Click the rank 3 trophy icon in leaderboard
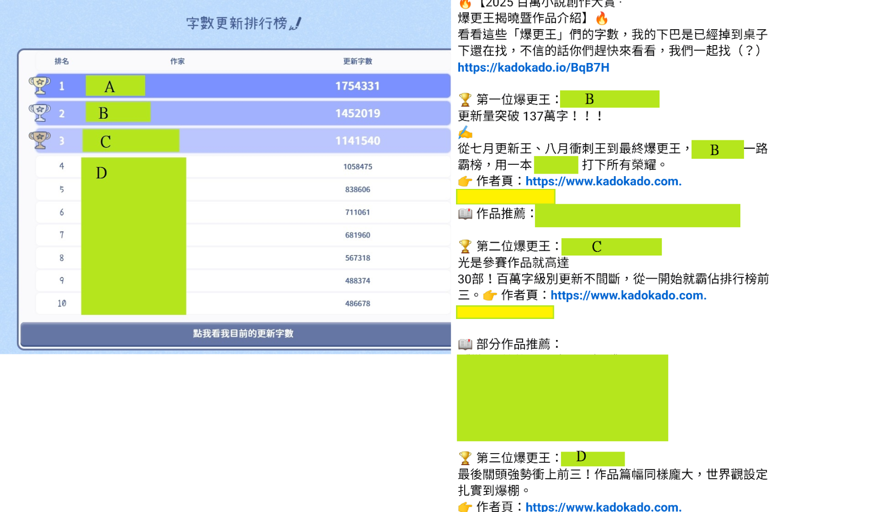The image size is (891, 512). pyautogui.click(x=39, y=140)
